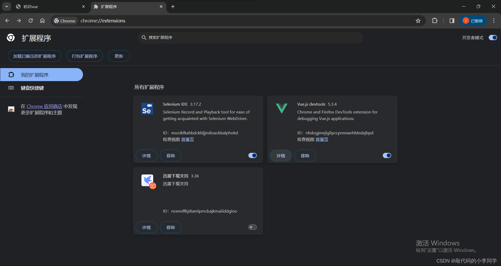Click the Chrome logo beside 扩展程序 title
Screen dimensions: 501x266
tap(11, 38)
